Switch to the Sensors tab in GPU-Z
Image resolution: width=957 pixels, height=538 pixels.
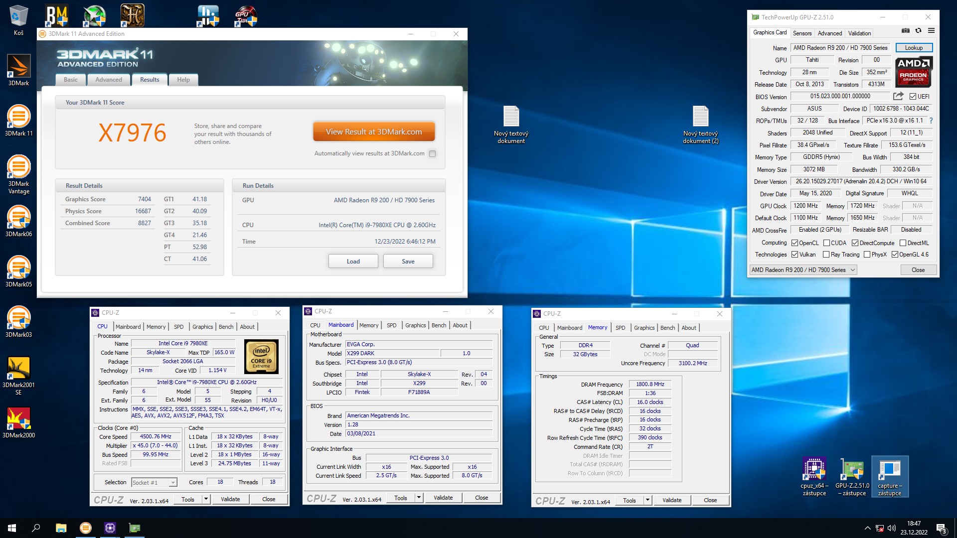[802, 33]
